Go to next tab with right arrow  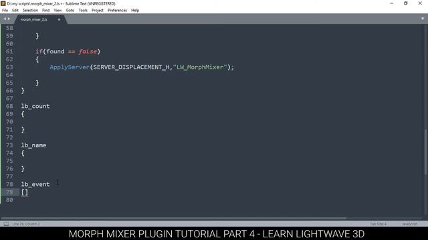pyautogui.click(x=9, y=19)
